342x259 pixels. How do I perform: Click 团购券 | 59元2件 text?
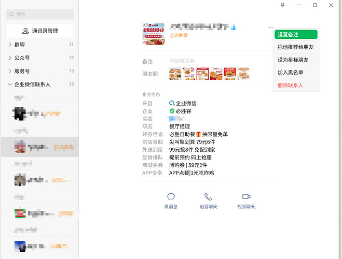[x=188, y=165]
